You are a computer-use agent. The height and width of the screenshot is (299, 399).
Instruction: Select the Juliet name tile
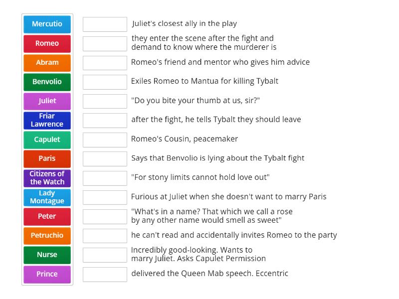pyautogui.click(x=47, y=101)
